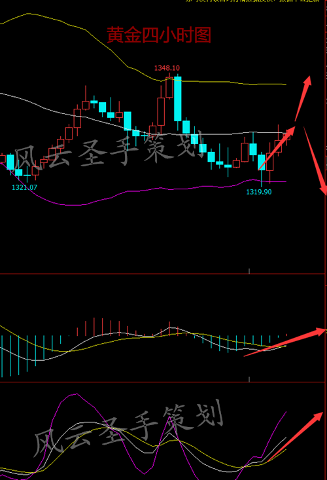
Task: Click the red arrow drawn over latest candles
Action: (x=277, y=148)
